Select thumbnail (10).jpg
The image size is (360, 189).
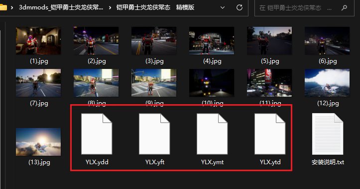(x=212, y=83)
